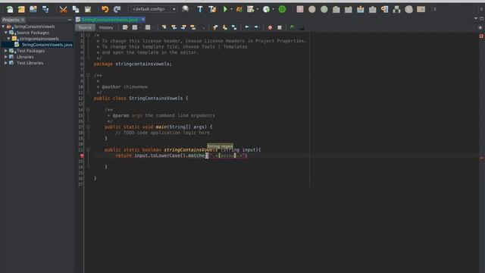Click 'package stringcontainsvowels;' code line

click(x=133, y=64)
